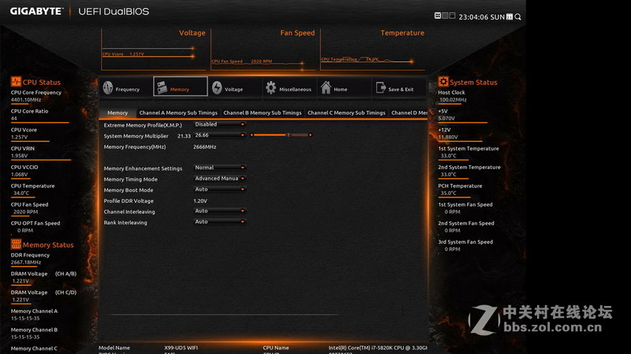Click the Miscellaneous gear icon

coord(271,87)
